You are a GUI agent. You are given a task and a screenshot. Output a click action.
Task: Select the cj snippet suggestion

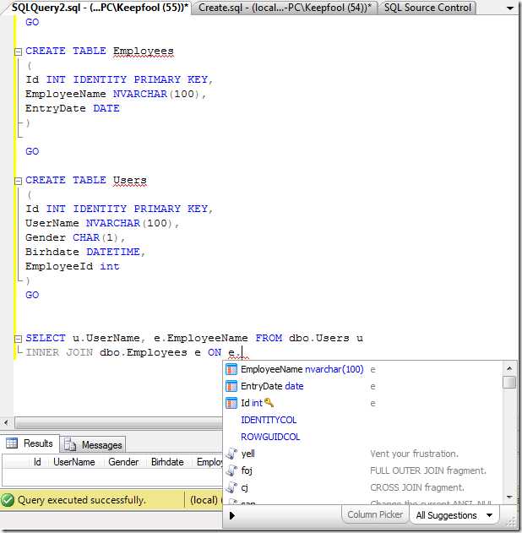pos(362,487)
